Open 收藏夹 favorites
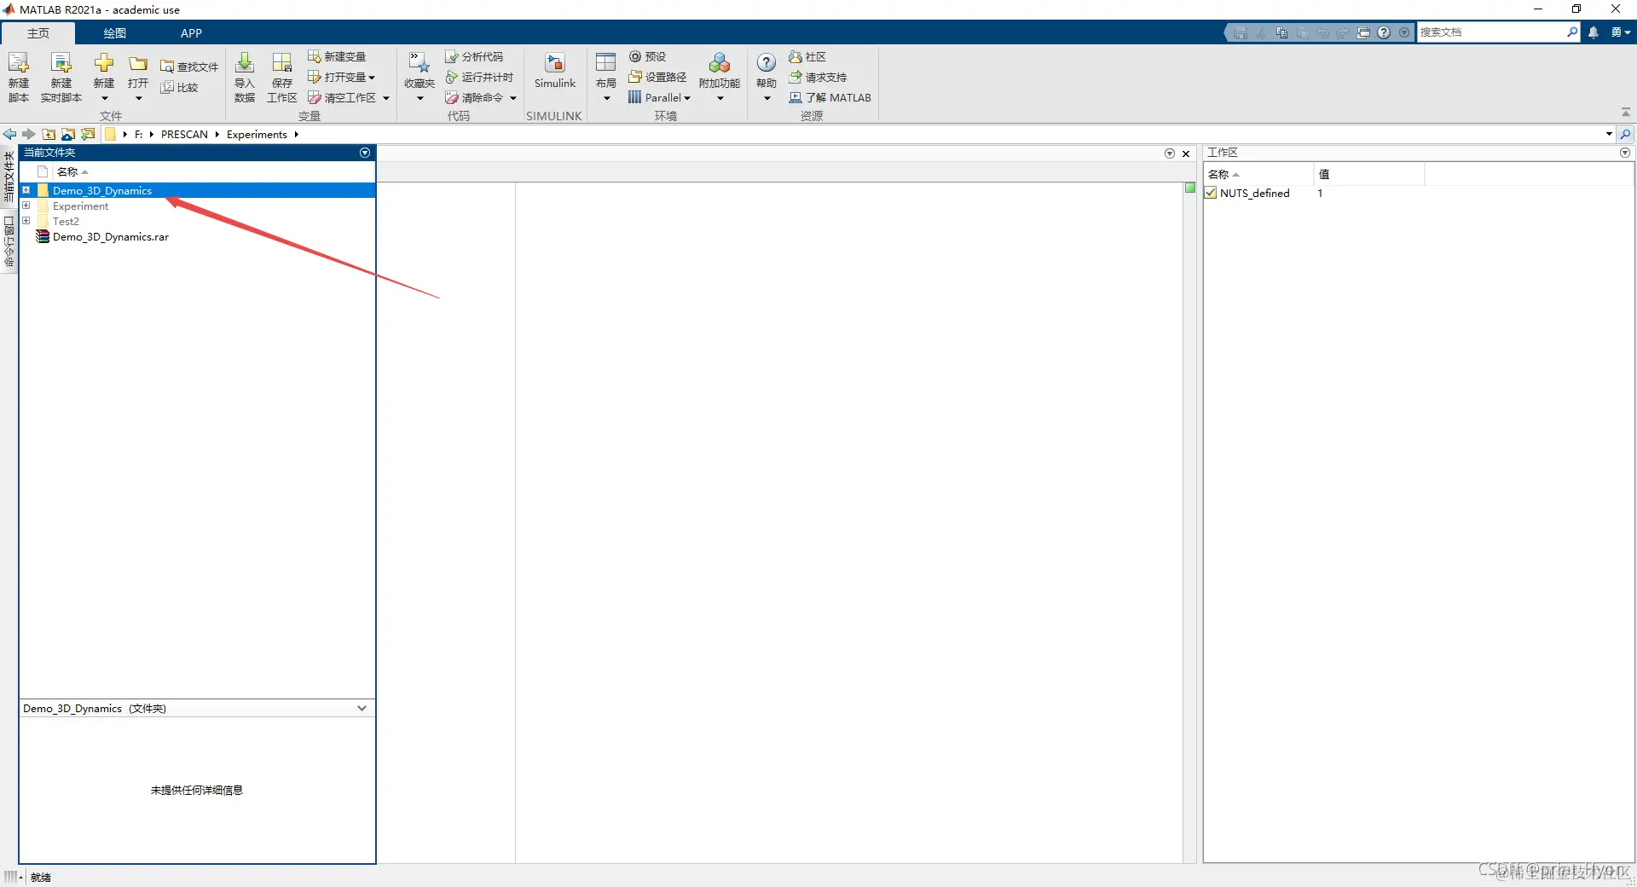Viewport: 1637px width, 887px height. point(419,77)
